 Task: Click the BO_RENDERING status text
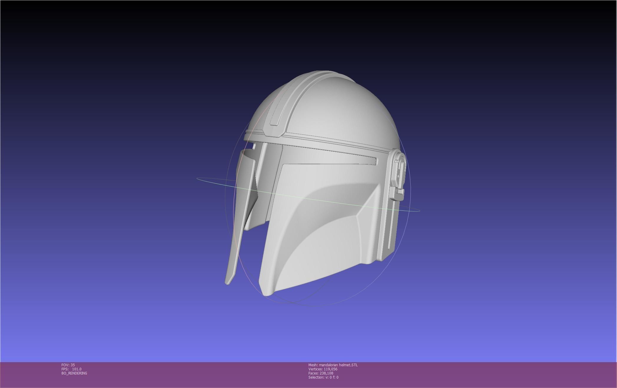(x=74, y=373)
